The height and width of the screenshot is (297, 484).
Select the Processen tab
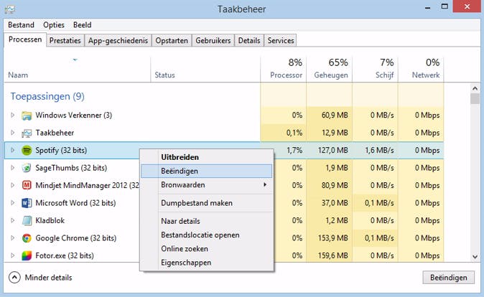25,39
